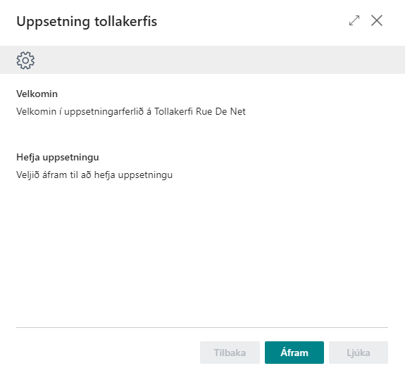Click the words Rue De Net
Viewport: 405px width, 380px height.
[x=220, y=111]
